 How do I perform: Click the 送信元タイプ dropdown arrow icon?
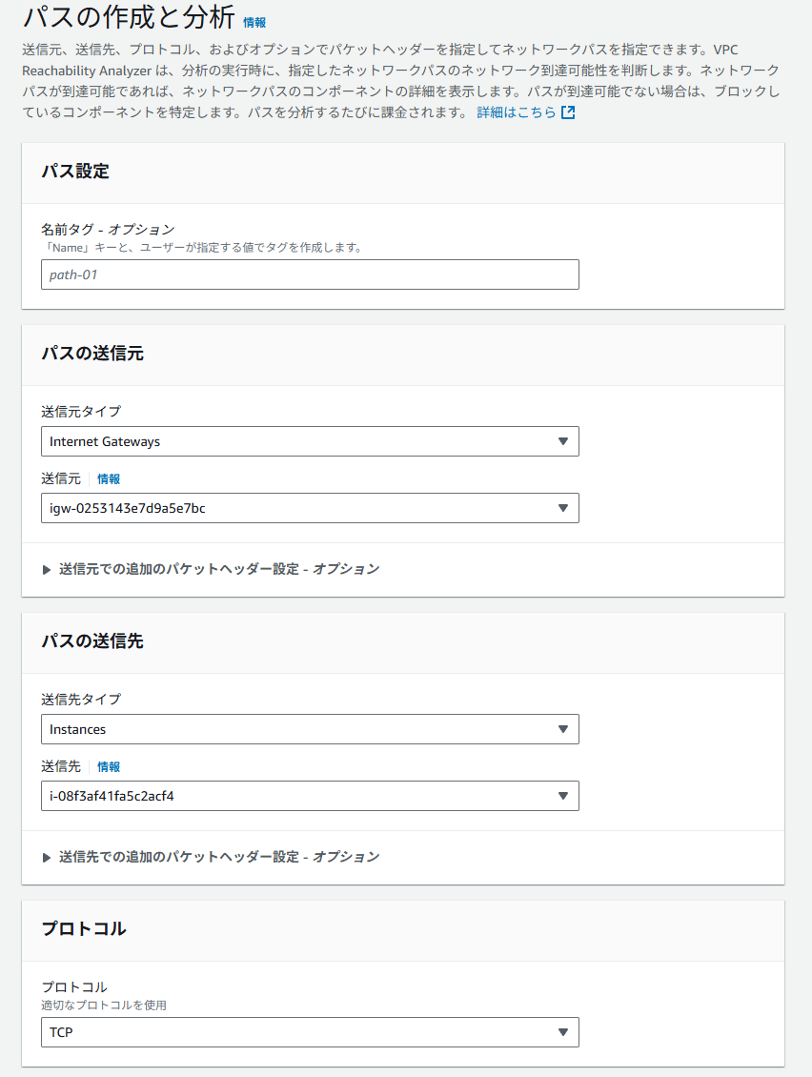pyautogui.click(x=563, y=441)
